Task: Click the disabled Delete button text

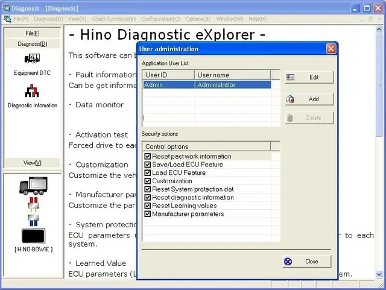Action: [x=314, y=118]
